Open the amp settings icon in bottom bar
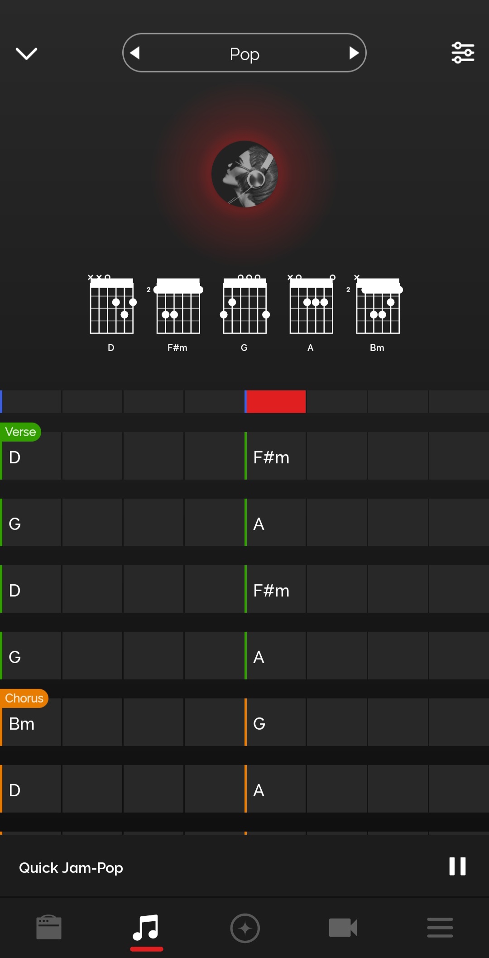489x958 pixels. 48,928
